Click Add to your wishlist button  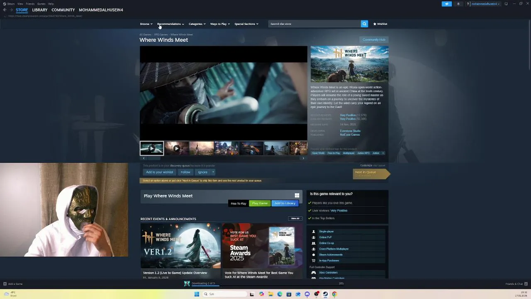159,172
